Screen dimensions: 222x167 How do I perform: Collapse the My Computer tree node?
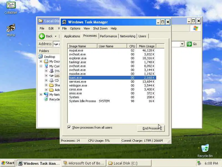click(x=41, y=66)
